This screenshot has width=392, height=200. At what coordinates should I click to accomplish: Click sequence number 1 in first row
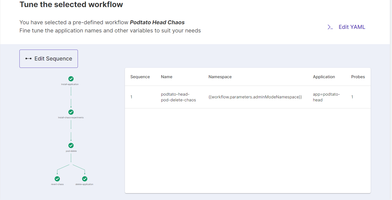pyautogui.click(x=131, y=97)
